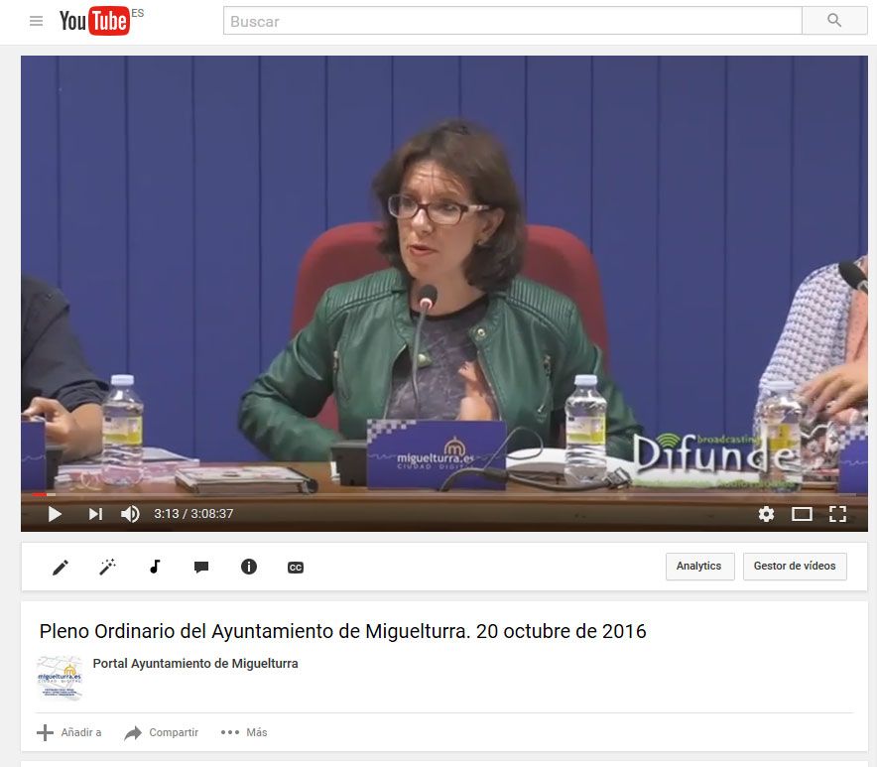Click the channel avatar thumbnail
The width and height of the screenshot is (877, 767).
[x=60, y=678]
